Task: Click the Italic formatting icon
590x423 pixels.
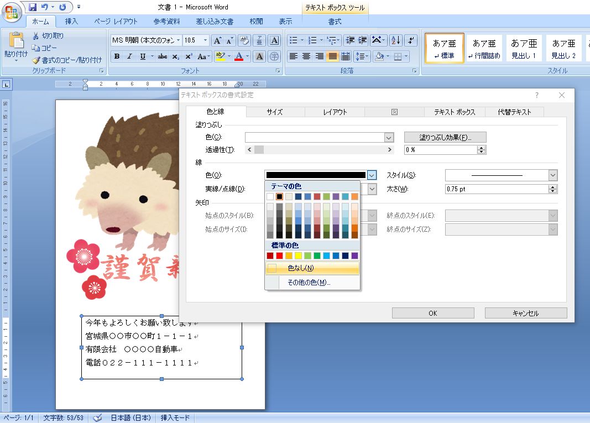Action: [129, 56]
